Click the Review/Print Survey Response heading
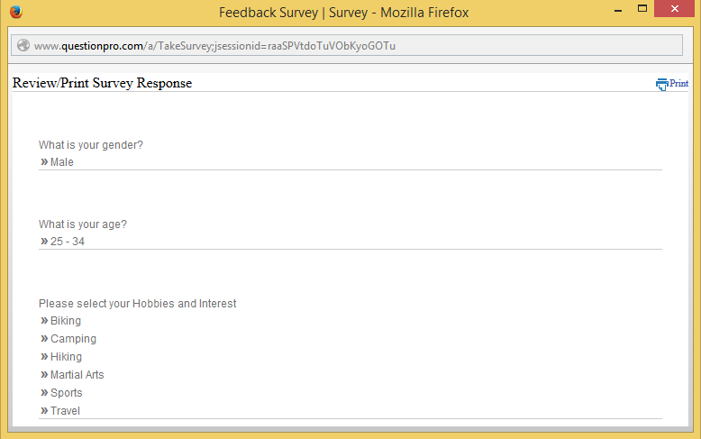 coord(103,83)
